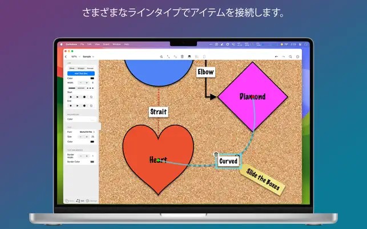This screenshot has width=367, height=229.
Task: Select the connect line tool icon
Action: pos(168,56)
